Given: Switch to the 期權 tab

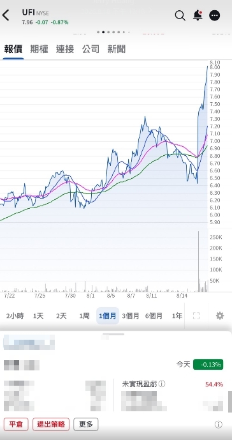Looking at the screenshot, I should tap(39, 49).
